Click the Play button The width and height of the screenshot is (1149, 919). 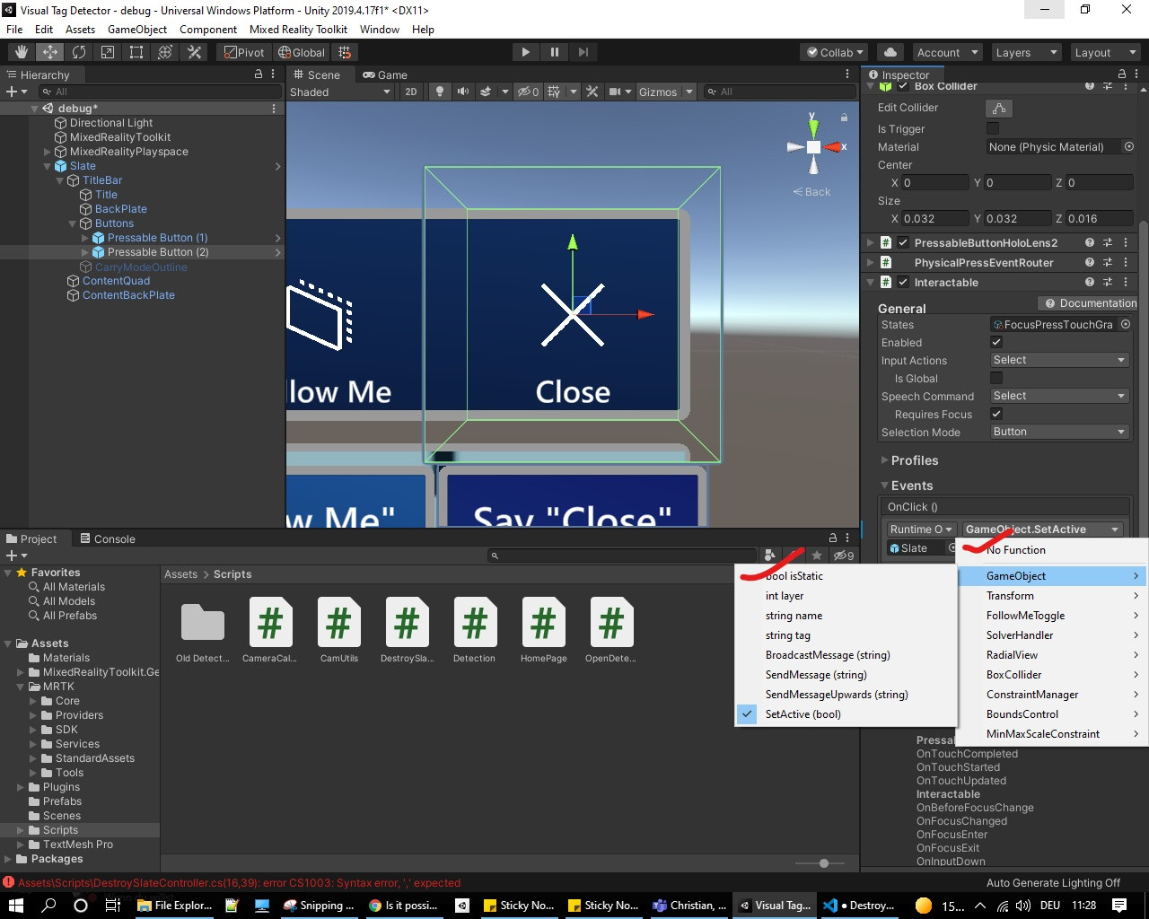(526, 52)
